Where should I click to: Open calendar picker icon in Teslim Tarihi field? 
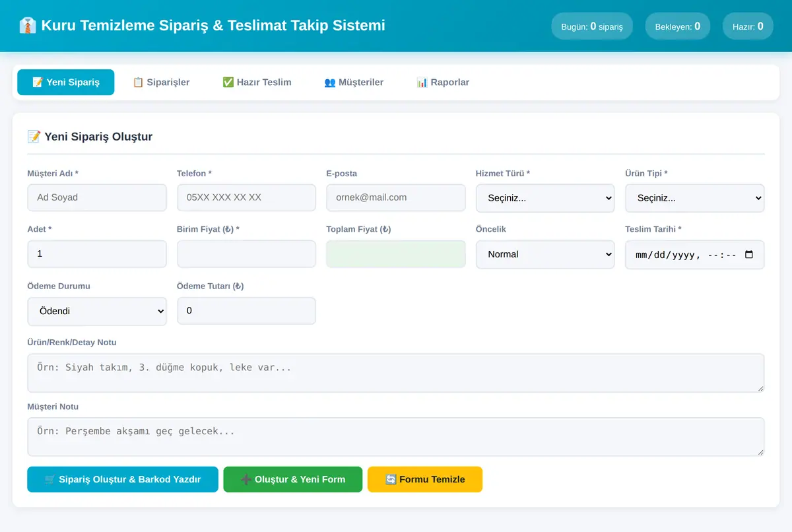tap(748, 255)
